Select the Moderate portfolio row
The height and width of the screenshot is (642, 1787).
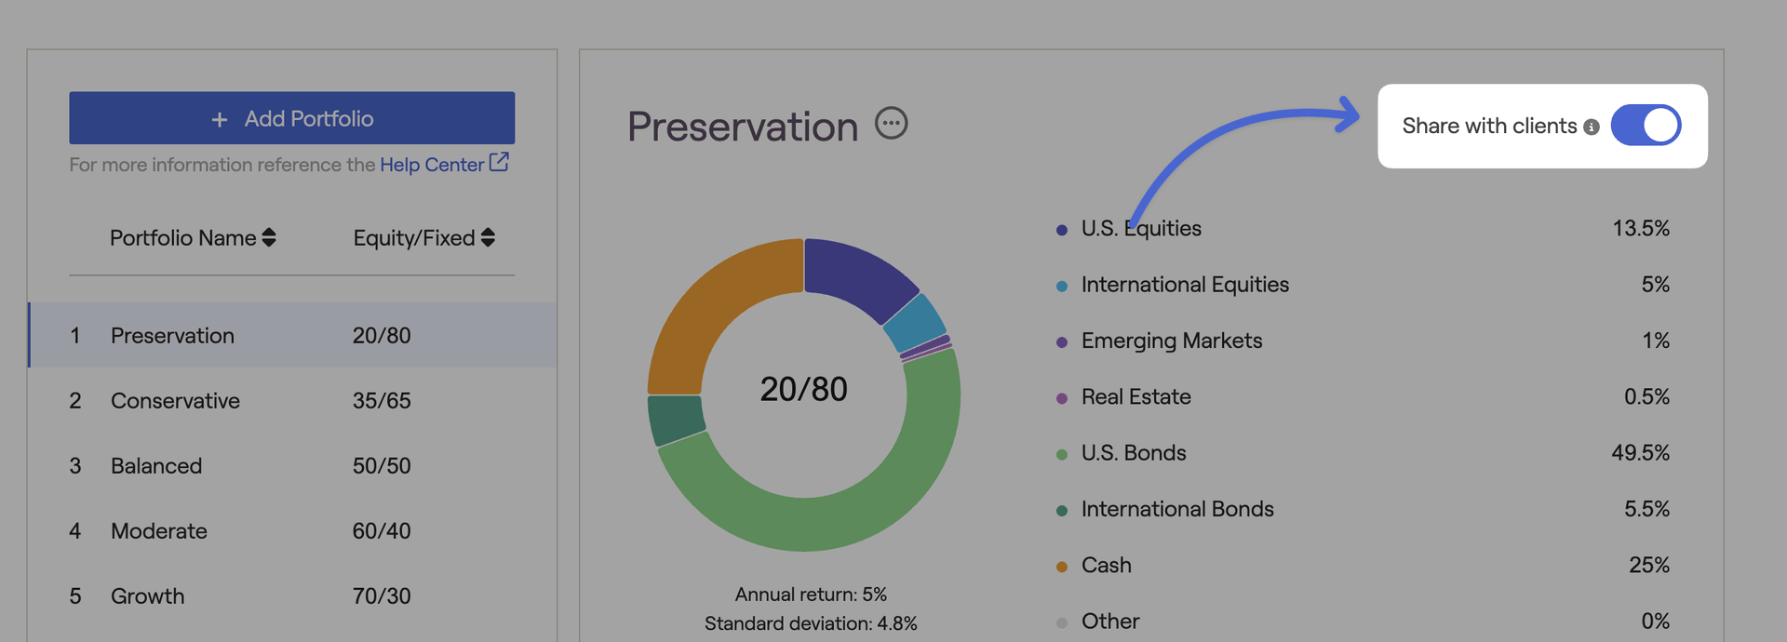coord(291,531)
